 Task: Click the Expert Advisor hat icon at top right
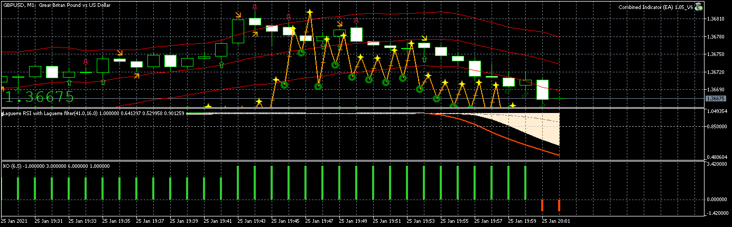pos(698,7)
